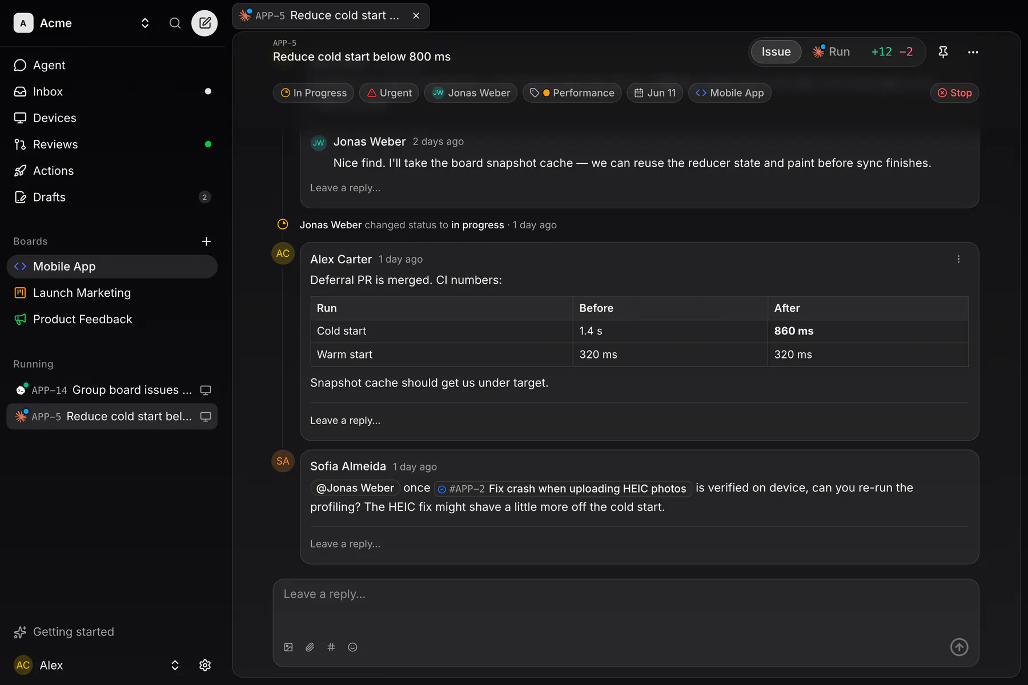The height and width of the screenshot is (685, 1028).
Task: Click Alex Carter's AC avatar
Action: [x=283, y=253]
